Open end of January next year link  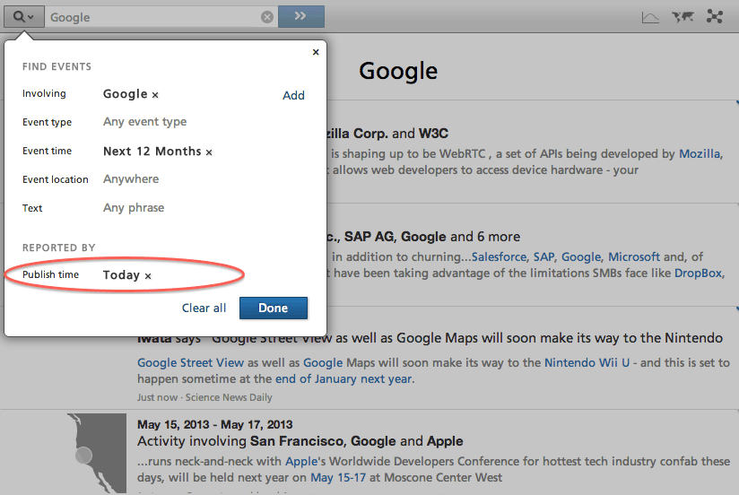click(x=343, y=378)
